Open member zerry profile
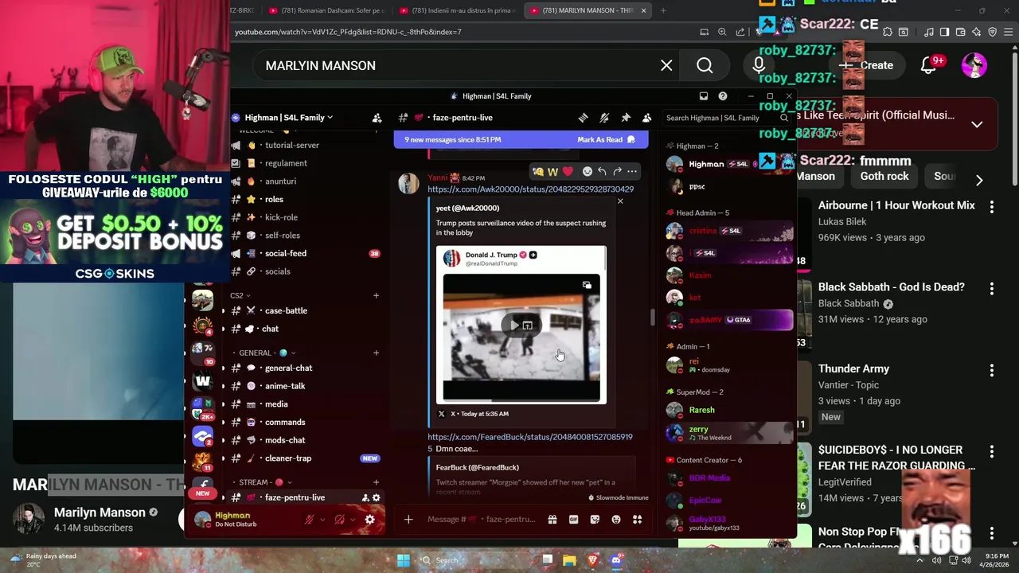The image size is (1019, 573). (x=728, y=433)
